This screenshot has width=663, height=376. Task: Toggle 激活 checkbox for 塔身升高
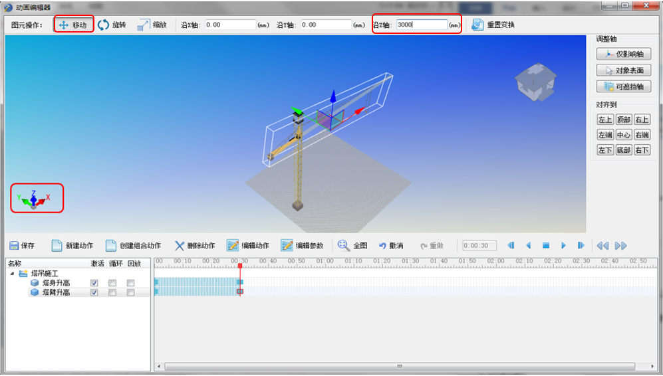click(x=94, y=283)
